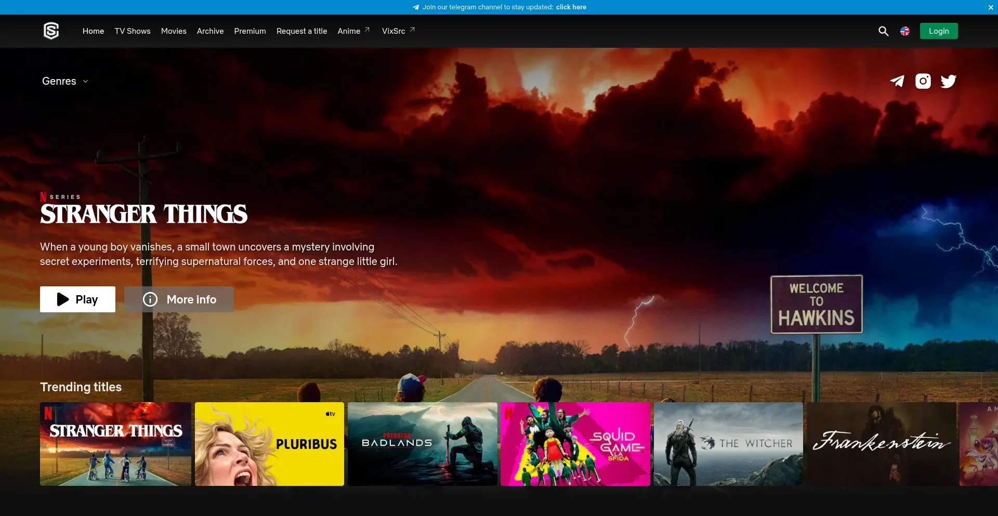This screenshot has height=516, width=998.
Task: Go to Movies section
Action: point(174,31)
